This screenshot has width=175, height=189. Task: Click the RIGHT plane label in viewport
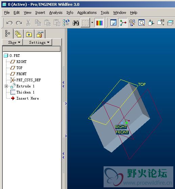pos(121,127)
